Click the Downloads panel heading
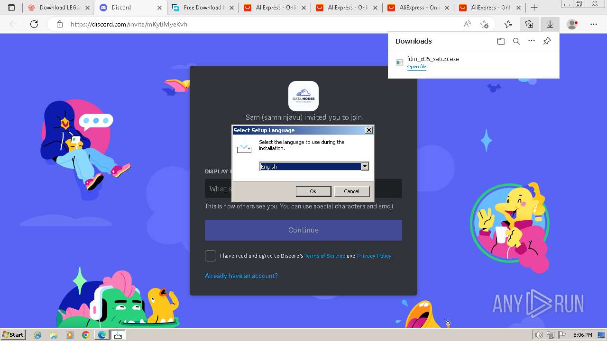Screen dimensions: 607x341 [x=414, y=41]
